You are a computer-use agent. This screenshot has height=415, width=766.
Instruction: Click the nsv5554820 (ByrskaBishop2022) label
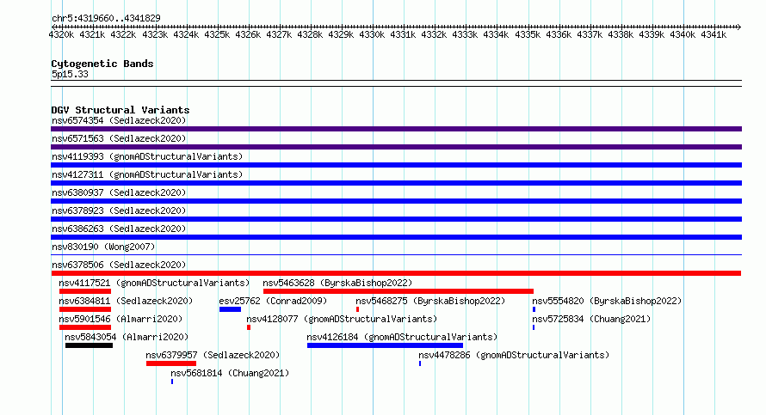click(607, 301)
